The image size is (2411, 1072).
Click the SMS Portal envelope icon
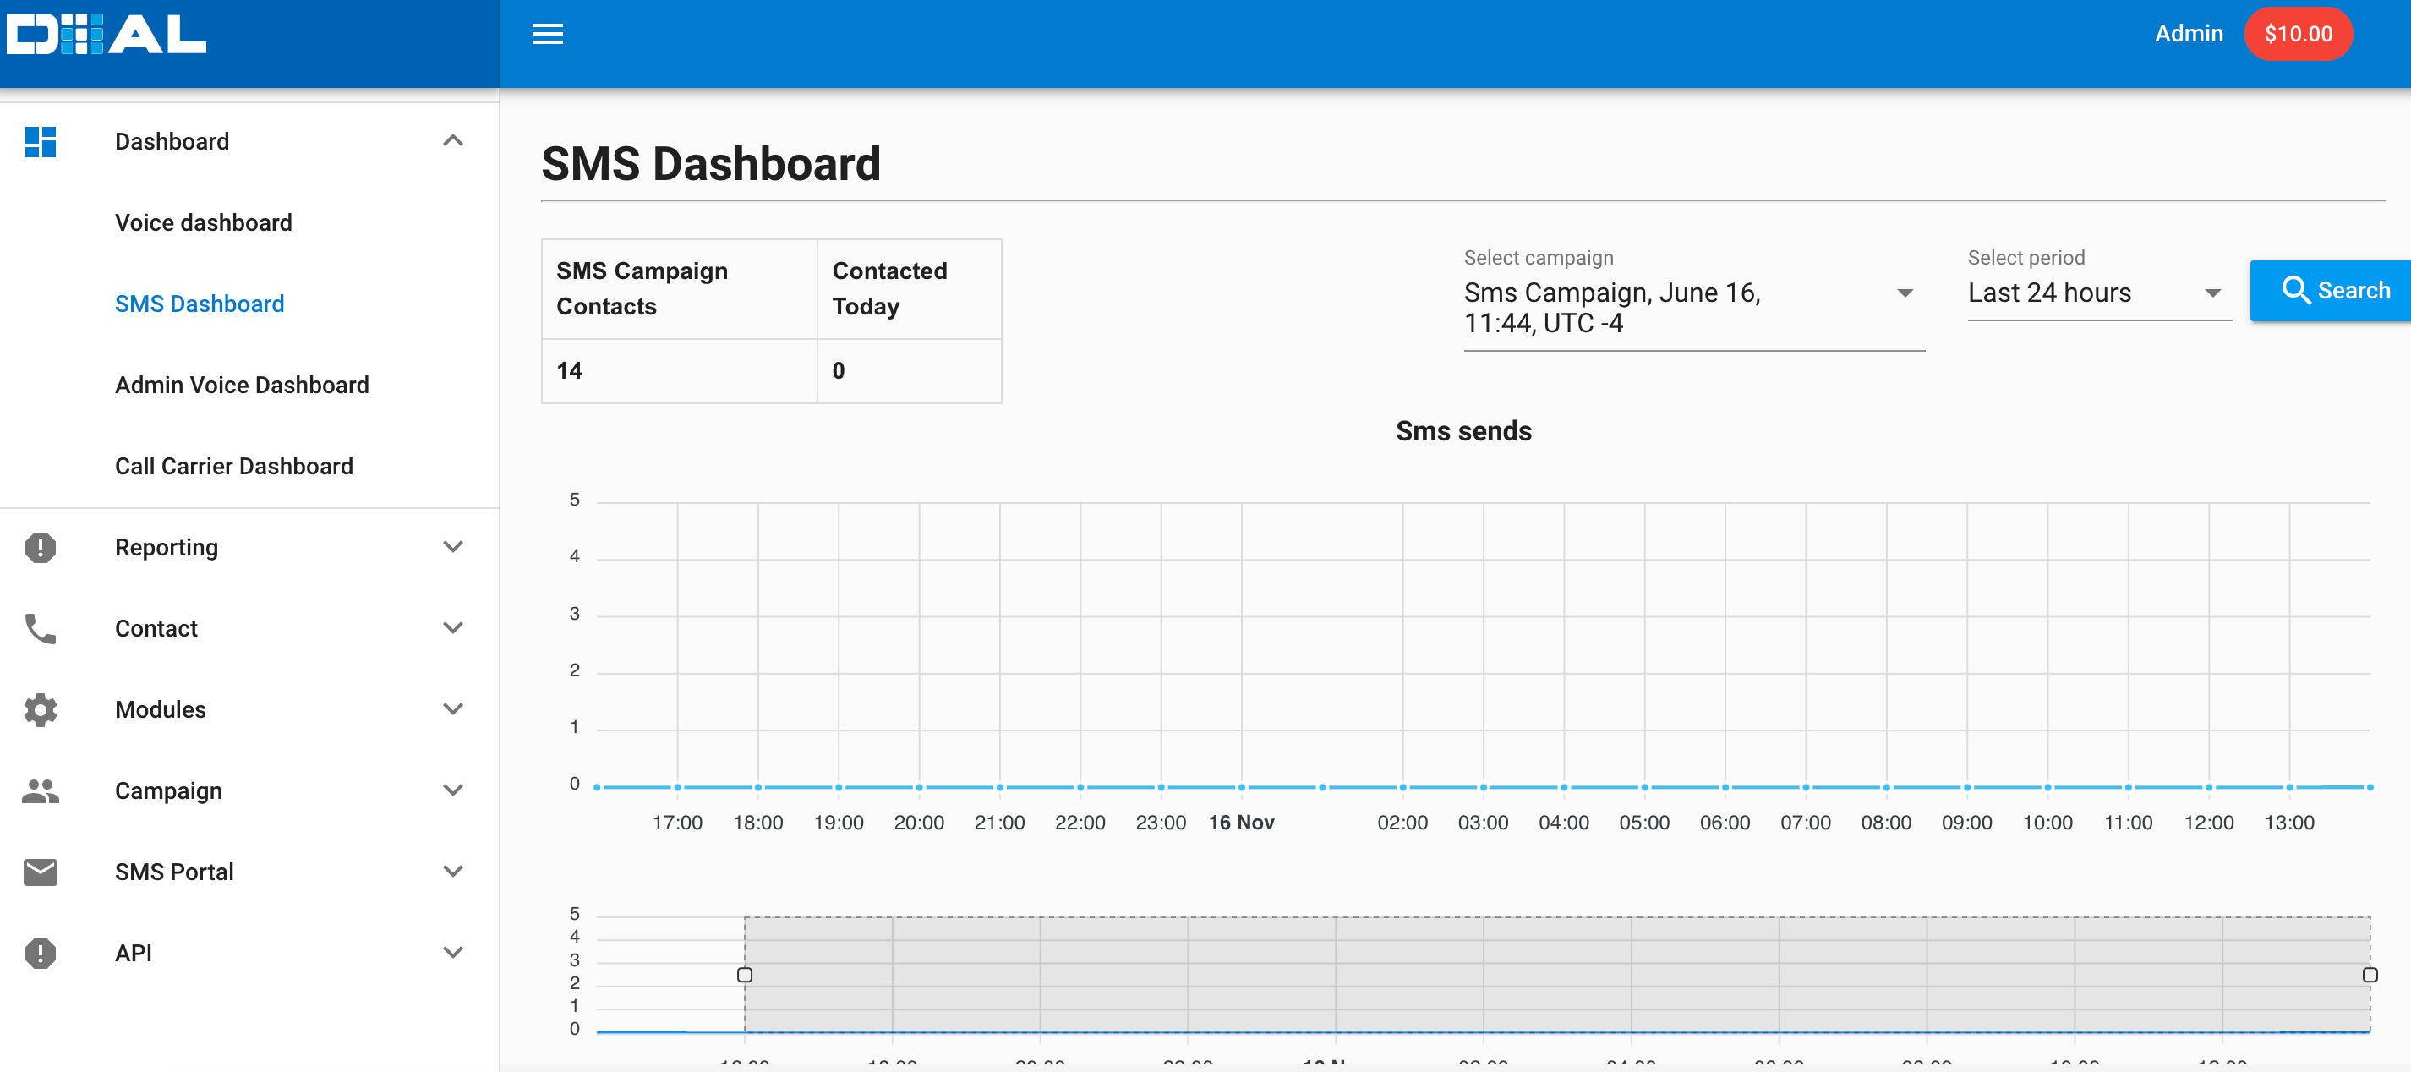pyautogui.click(x=41, y=872)
